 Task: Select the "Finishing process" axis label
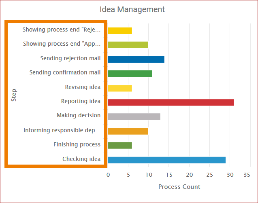pyautogui.click(x=77, y=144)
